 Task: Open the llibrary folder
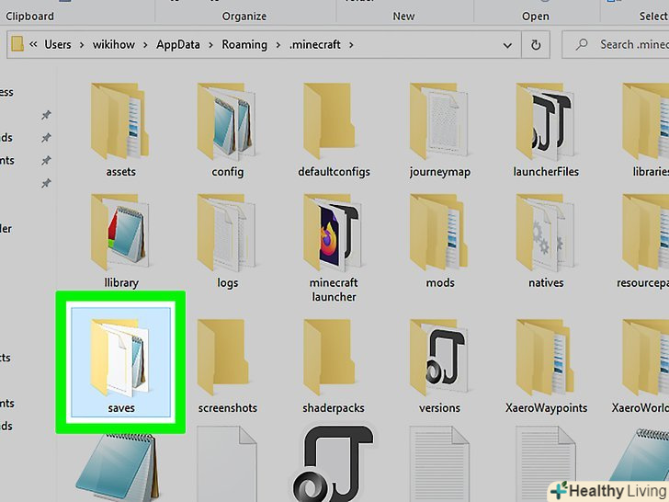click(x=120, y=241)
